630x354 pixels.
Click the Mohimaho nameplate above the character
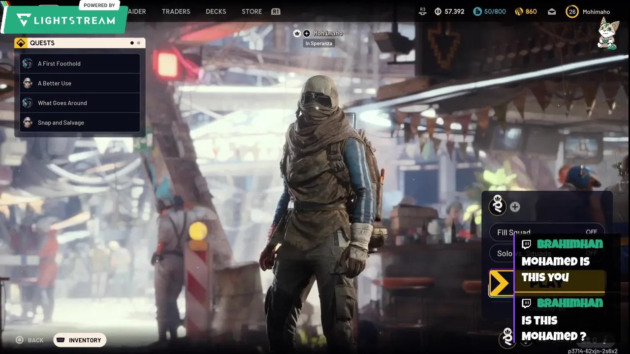click(328, 33)
